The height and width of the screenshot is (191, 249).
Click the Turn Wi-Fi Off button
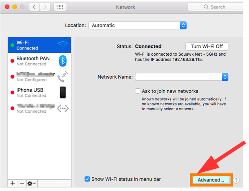(x=207, y=46)
